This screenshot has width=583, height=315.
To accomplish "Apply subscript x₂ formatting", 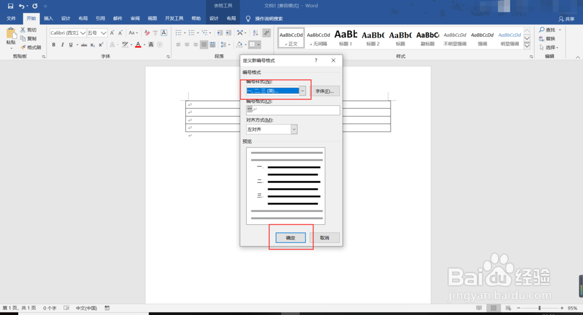I will point(93,45).
